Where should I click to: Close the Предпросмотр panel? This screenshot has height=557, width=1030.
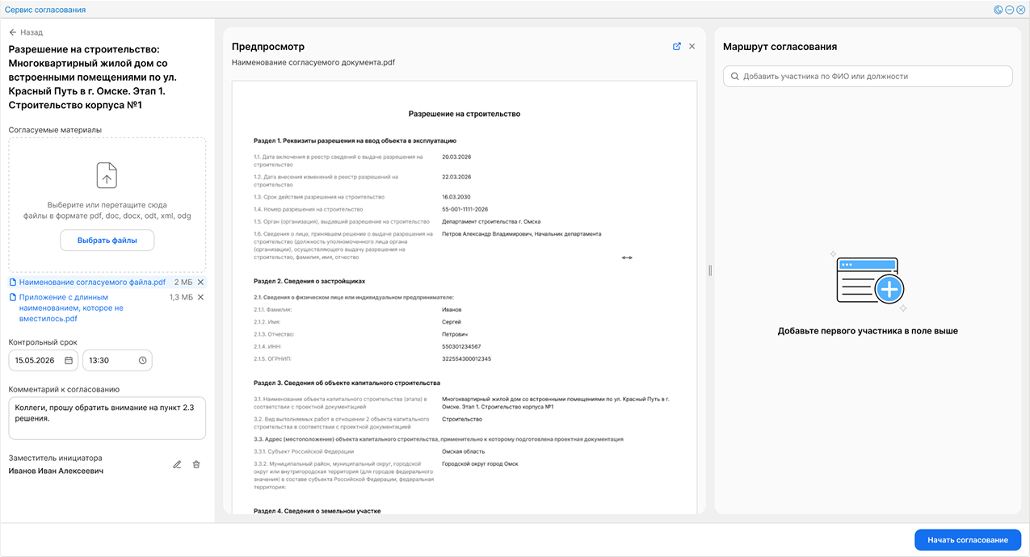coord(692,47)
